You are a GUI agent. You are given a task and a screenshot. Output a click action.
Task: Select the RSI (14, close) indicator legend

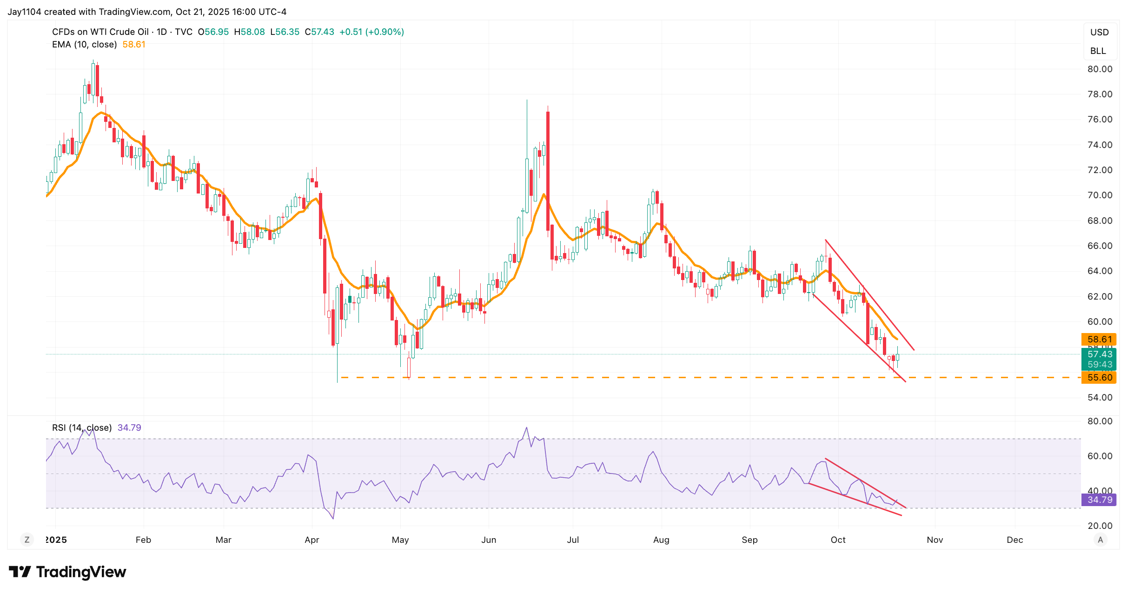pyautogui.click(x=82, y=427)
